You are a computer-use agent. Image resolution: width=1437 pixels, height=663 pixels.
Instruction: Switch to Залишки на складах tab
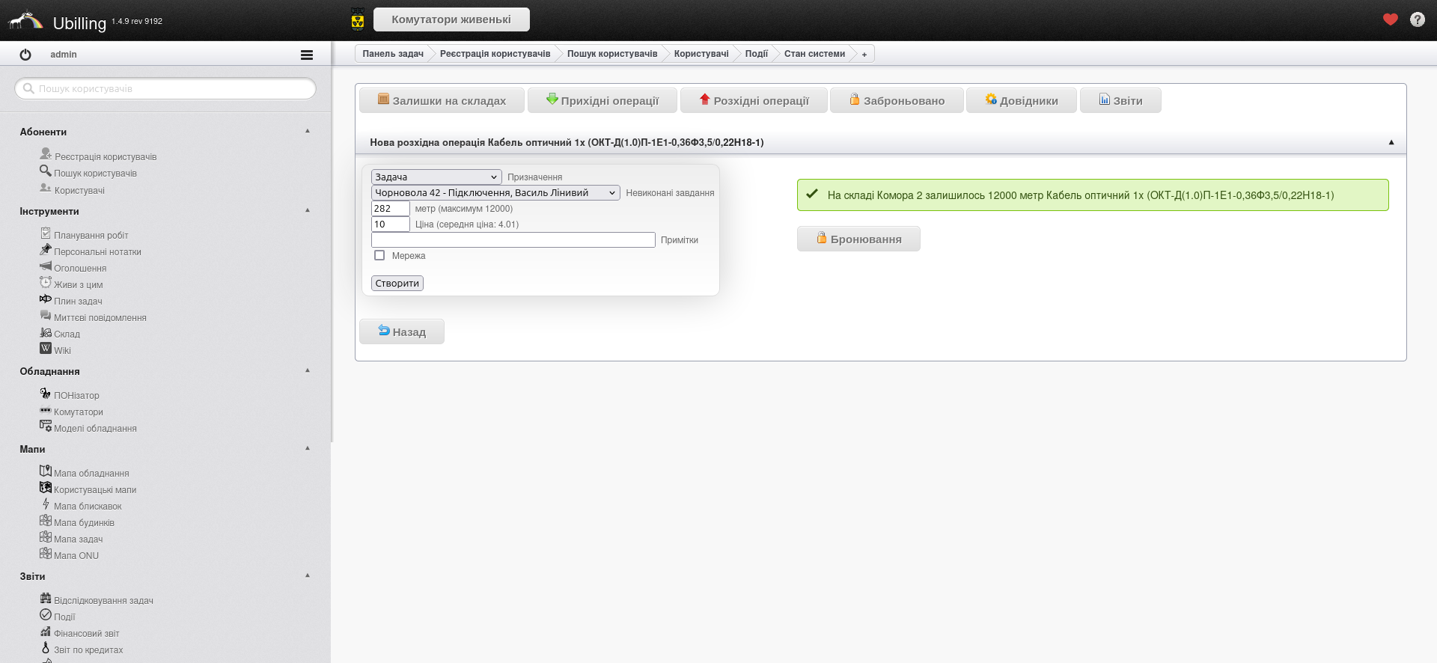(442, 100)
